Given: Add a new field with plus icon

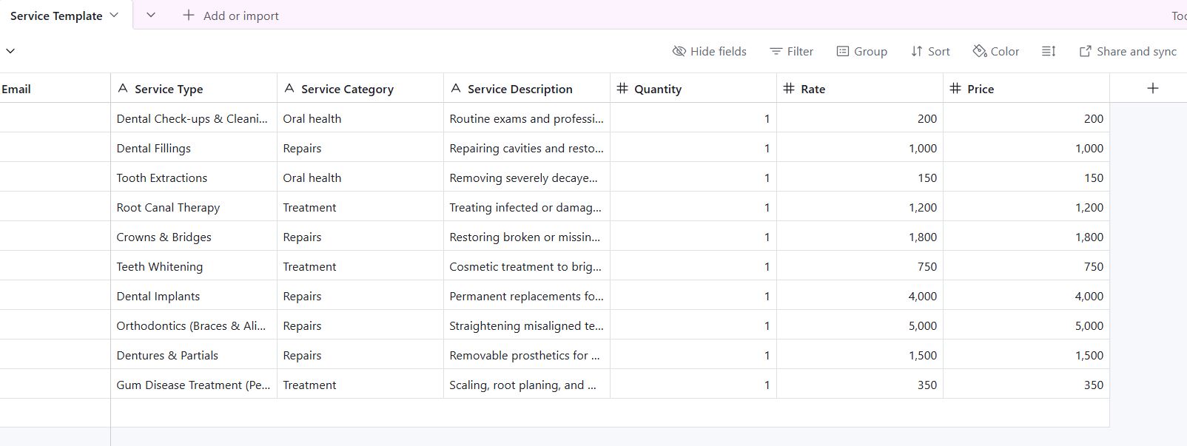Looking at the screenshot, I should 1152,88.
